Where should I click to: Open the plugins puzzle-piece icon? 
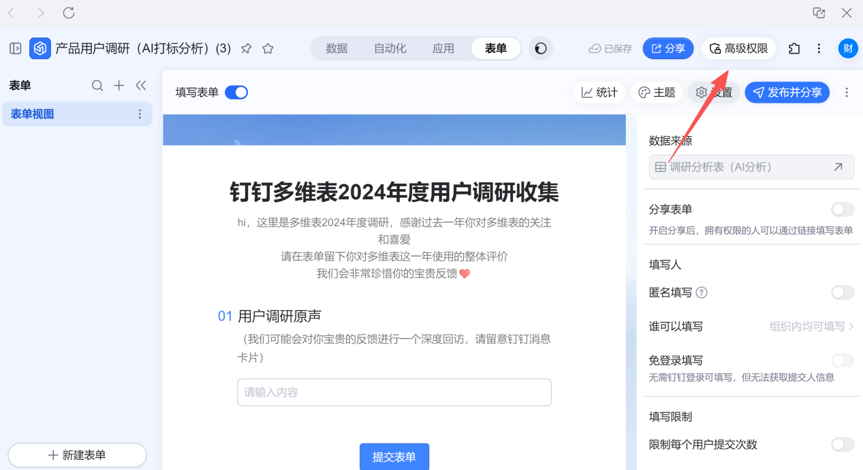point(794,48)
